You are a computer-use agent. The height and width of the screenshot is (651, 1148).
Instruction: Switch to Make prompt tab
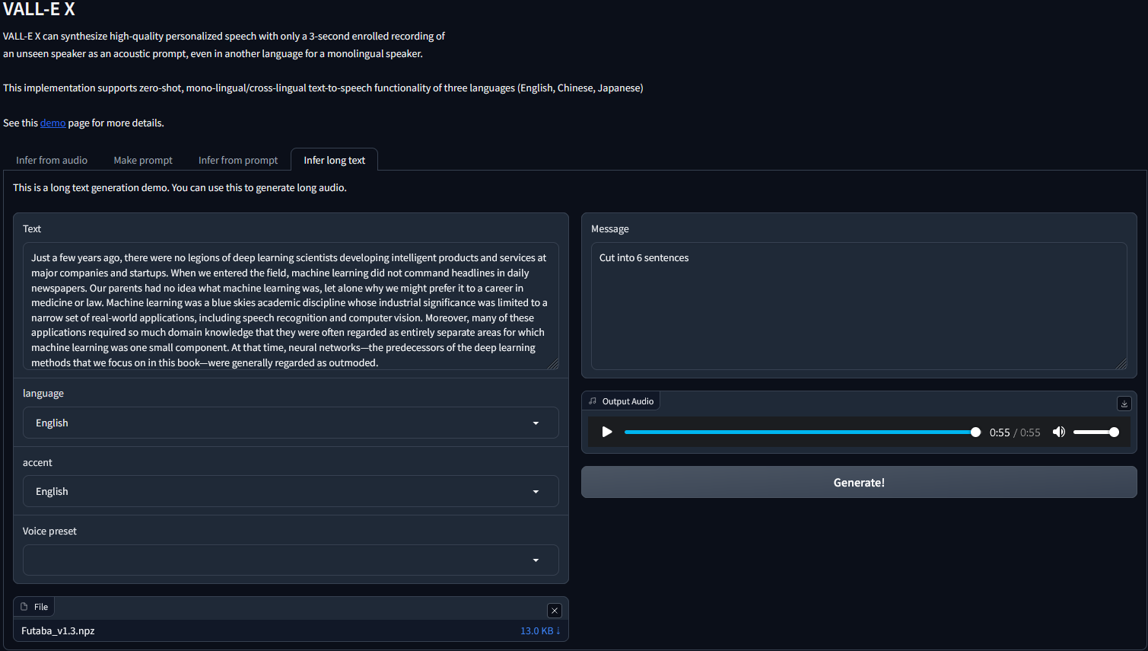(x=143, y=160)
